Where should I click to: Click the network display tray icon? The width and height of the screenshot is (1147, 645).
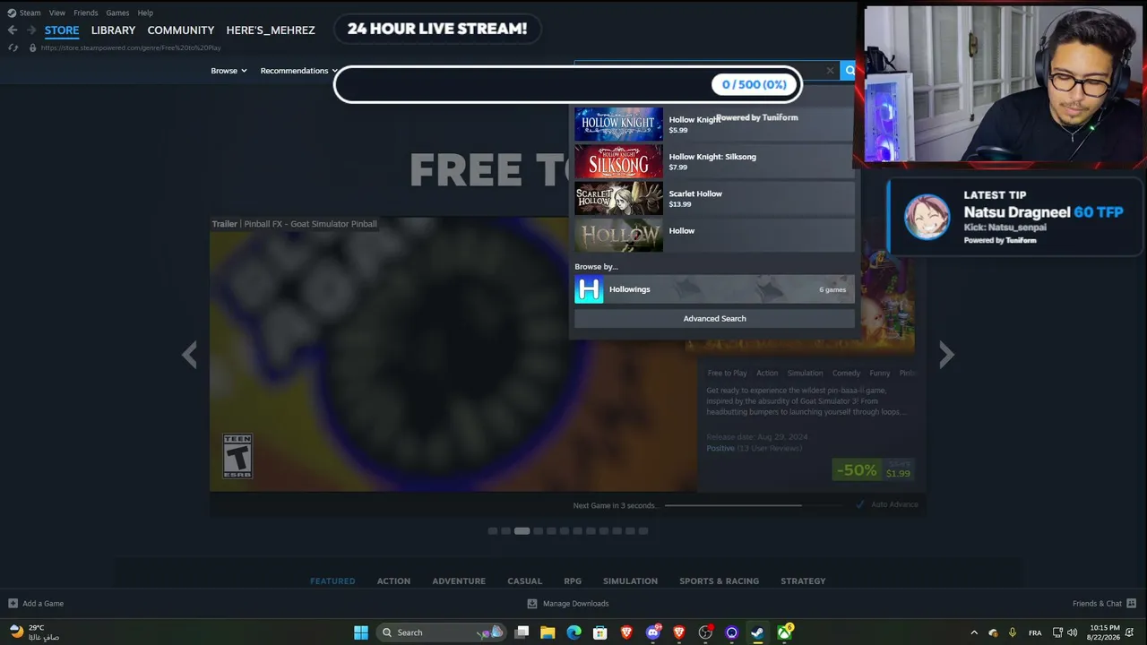(1057, 632)
